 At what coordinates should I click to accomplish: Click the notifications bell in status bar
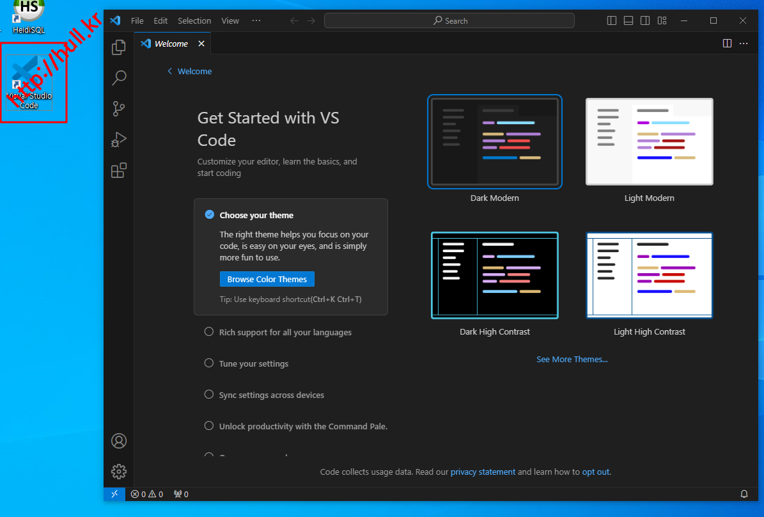click(x=744, y=494)
